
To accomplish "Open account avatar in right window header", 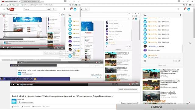I will 189,9.
